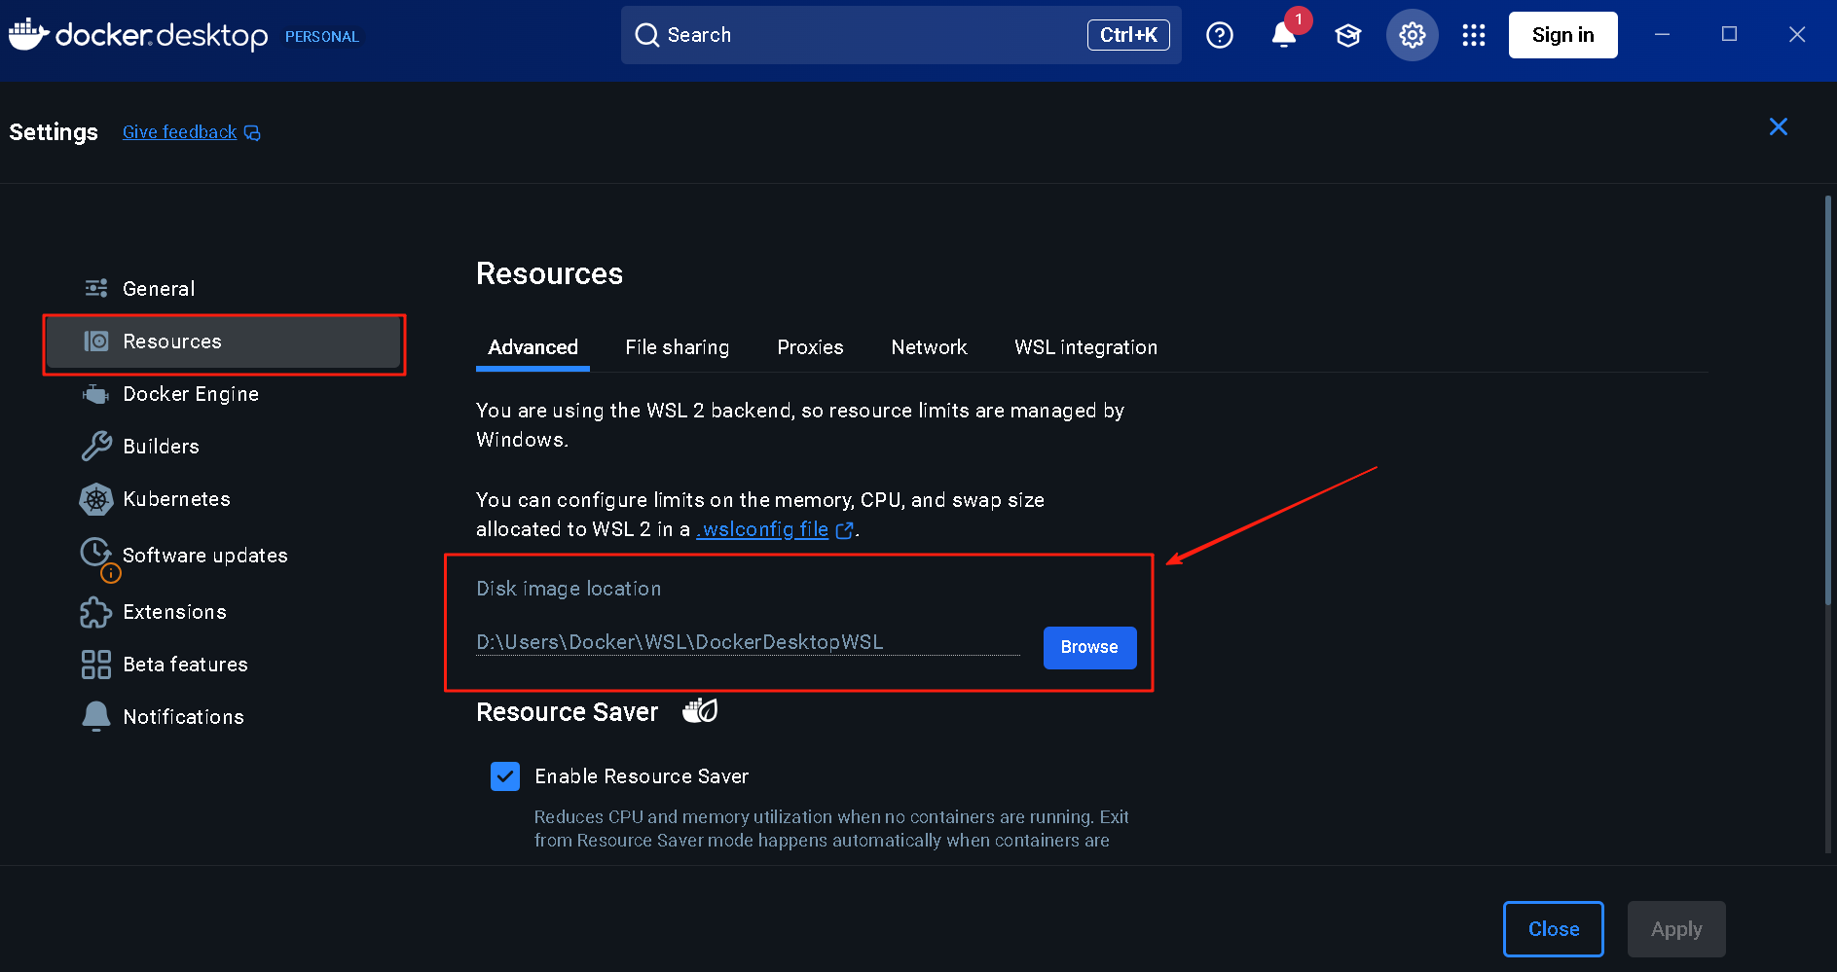Open the help question mark icon
The image size is (1837, 972).
[x=1219, y=35]
